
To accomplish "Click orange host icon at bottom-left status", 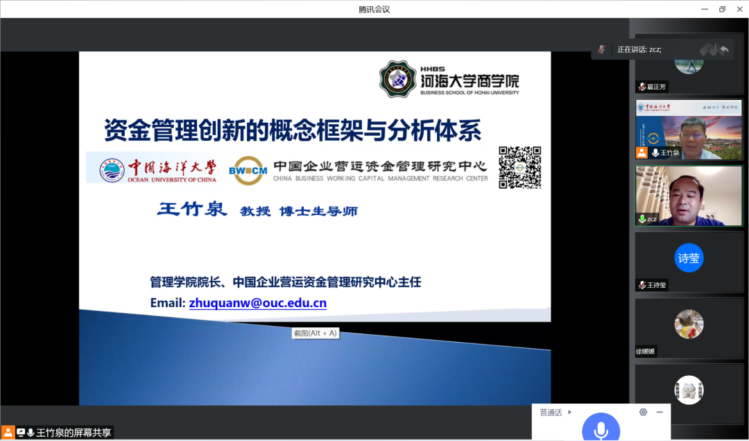I will click(8, 433).
